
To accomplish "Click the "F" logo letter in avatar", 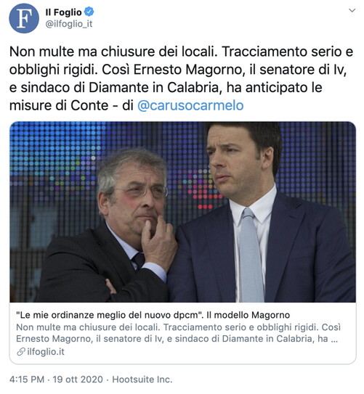I will [x=24, y=19].
